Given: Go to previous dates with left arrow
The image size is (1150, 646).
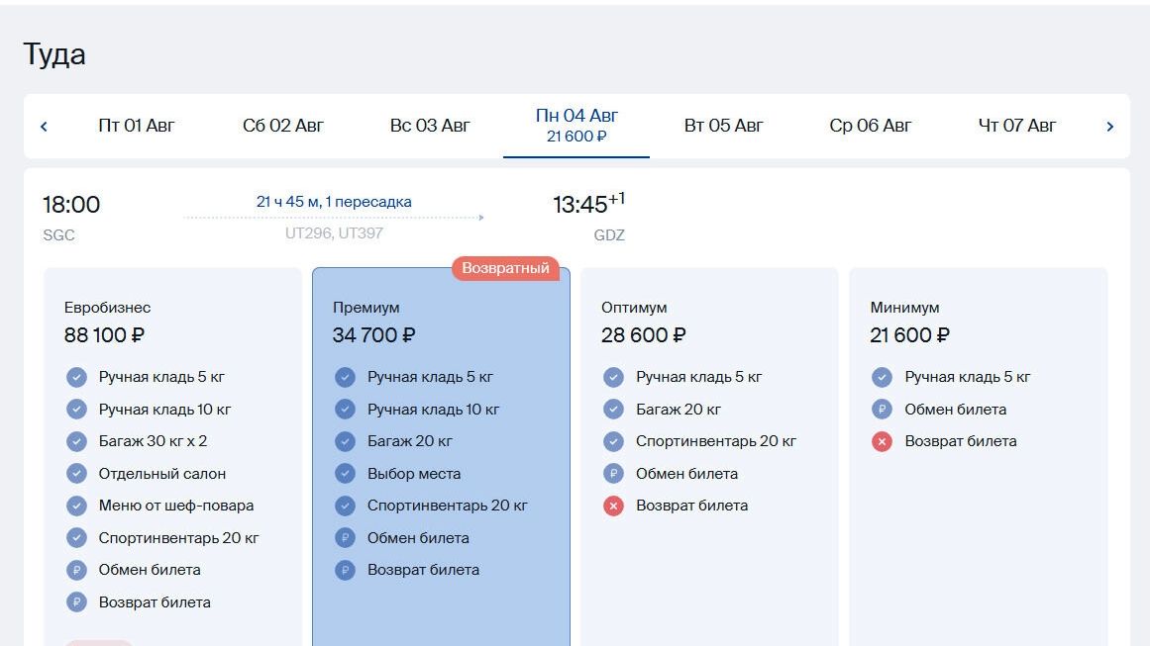Looking at the screenshot, I should [44, 127].
